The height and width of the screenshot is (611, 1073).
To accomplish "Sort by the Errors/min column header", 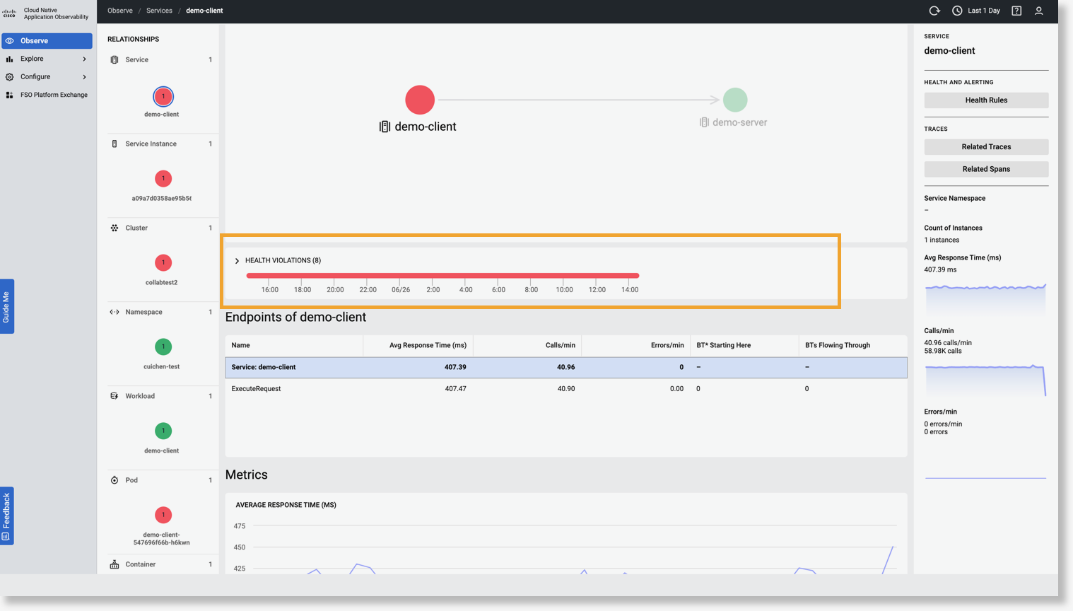I will (x=636, y=346).
